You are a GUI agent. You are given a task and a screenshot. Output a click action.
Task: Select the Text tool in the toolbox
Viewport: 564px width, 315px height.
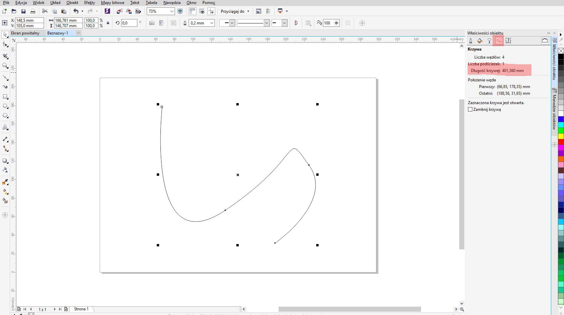pos(5,128)
